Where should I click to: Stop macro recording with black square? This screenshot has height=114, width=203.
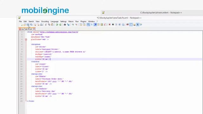[x=113, y=25]
